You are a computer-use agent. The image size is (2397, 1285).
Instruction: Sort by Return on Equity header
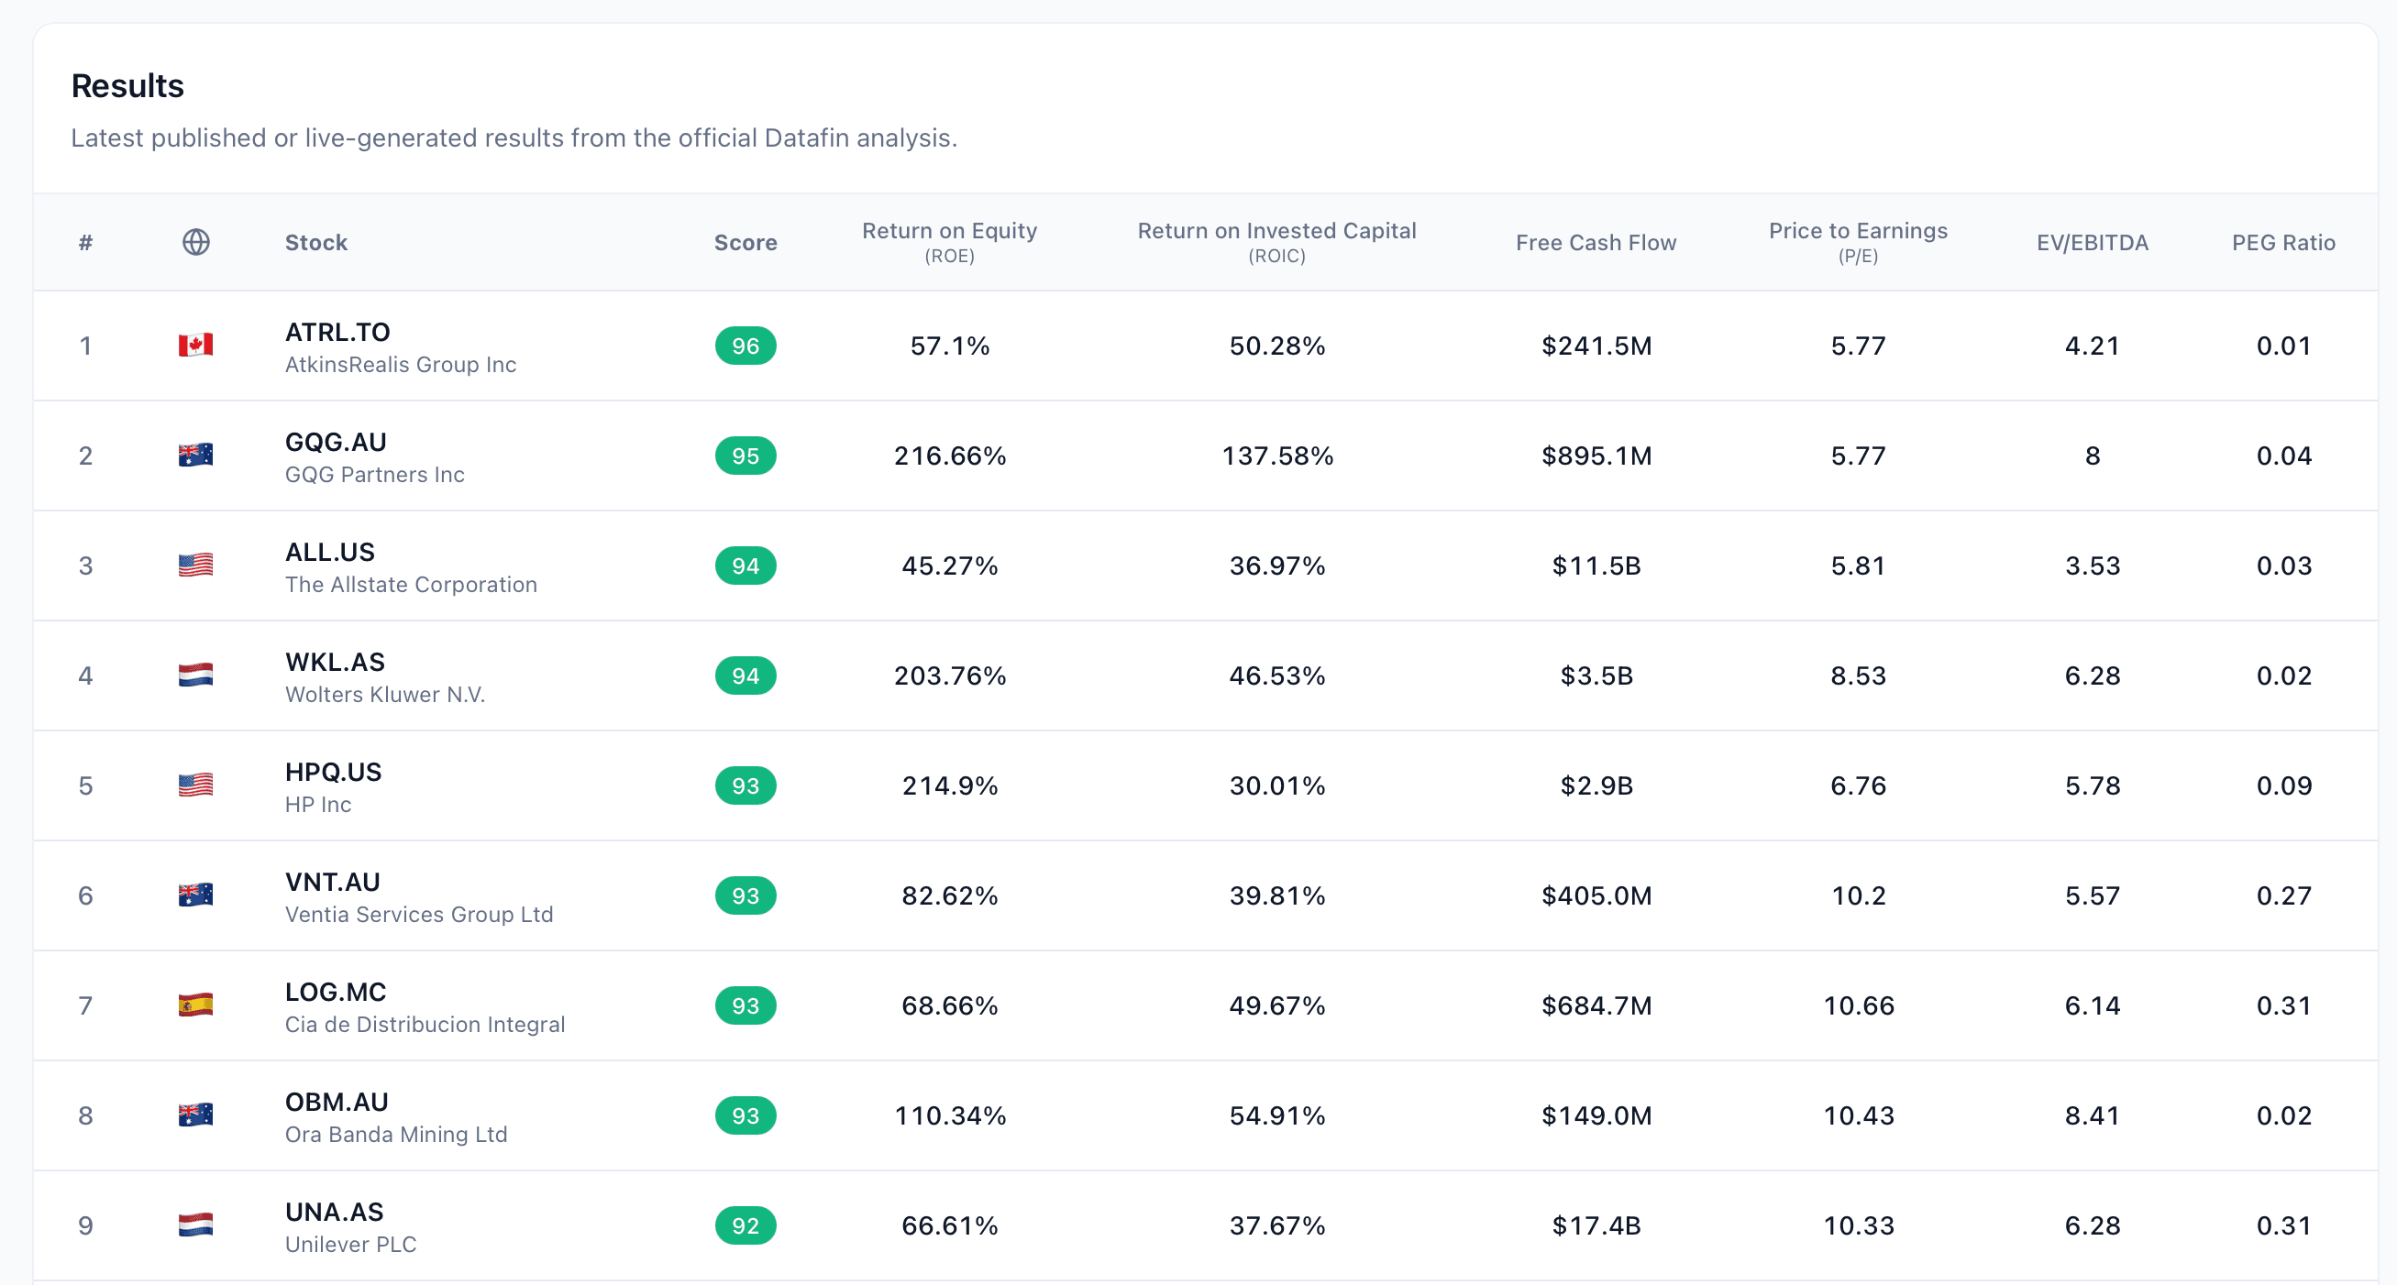[949, 242]
